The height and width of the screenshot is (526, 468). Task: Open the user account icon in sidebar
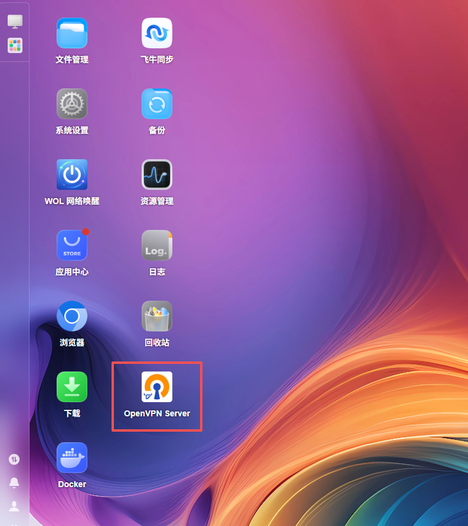tap(14, 506)
